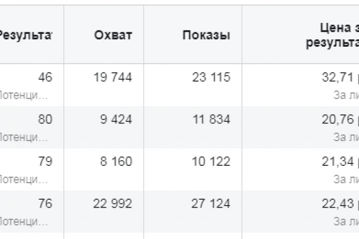Image resolution: width=359 pixels, height=239 pixels.
Task: Select the reach cell showing 9 424
Action: [118, 119]
